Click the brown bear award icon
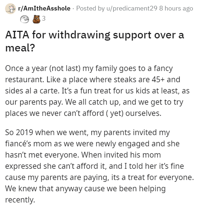 point(36,19)
